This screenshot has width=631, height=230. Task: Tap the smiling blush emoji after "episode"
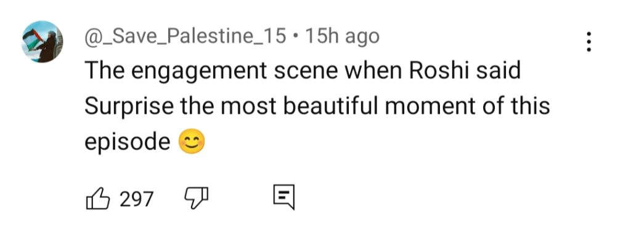[x=192, y=143]
